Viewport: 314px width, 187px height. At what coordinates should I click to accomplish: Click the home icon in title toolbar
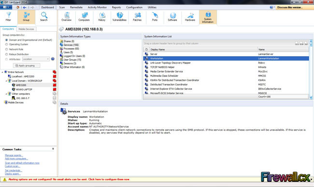click(17, 7)
